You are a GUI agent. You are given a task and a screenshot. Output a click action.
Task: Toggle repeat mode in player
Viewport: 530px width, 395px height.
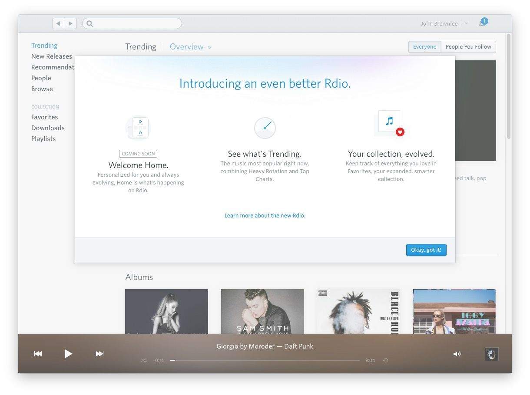click(x=386, y=360)
